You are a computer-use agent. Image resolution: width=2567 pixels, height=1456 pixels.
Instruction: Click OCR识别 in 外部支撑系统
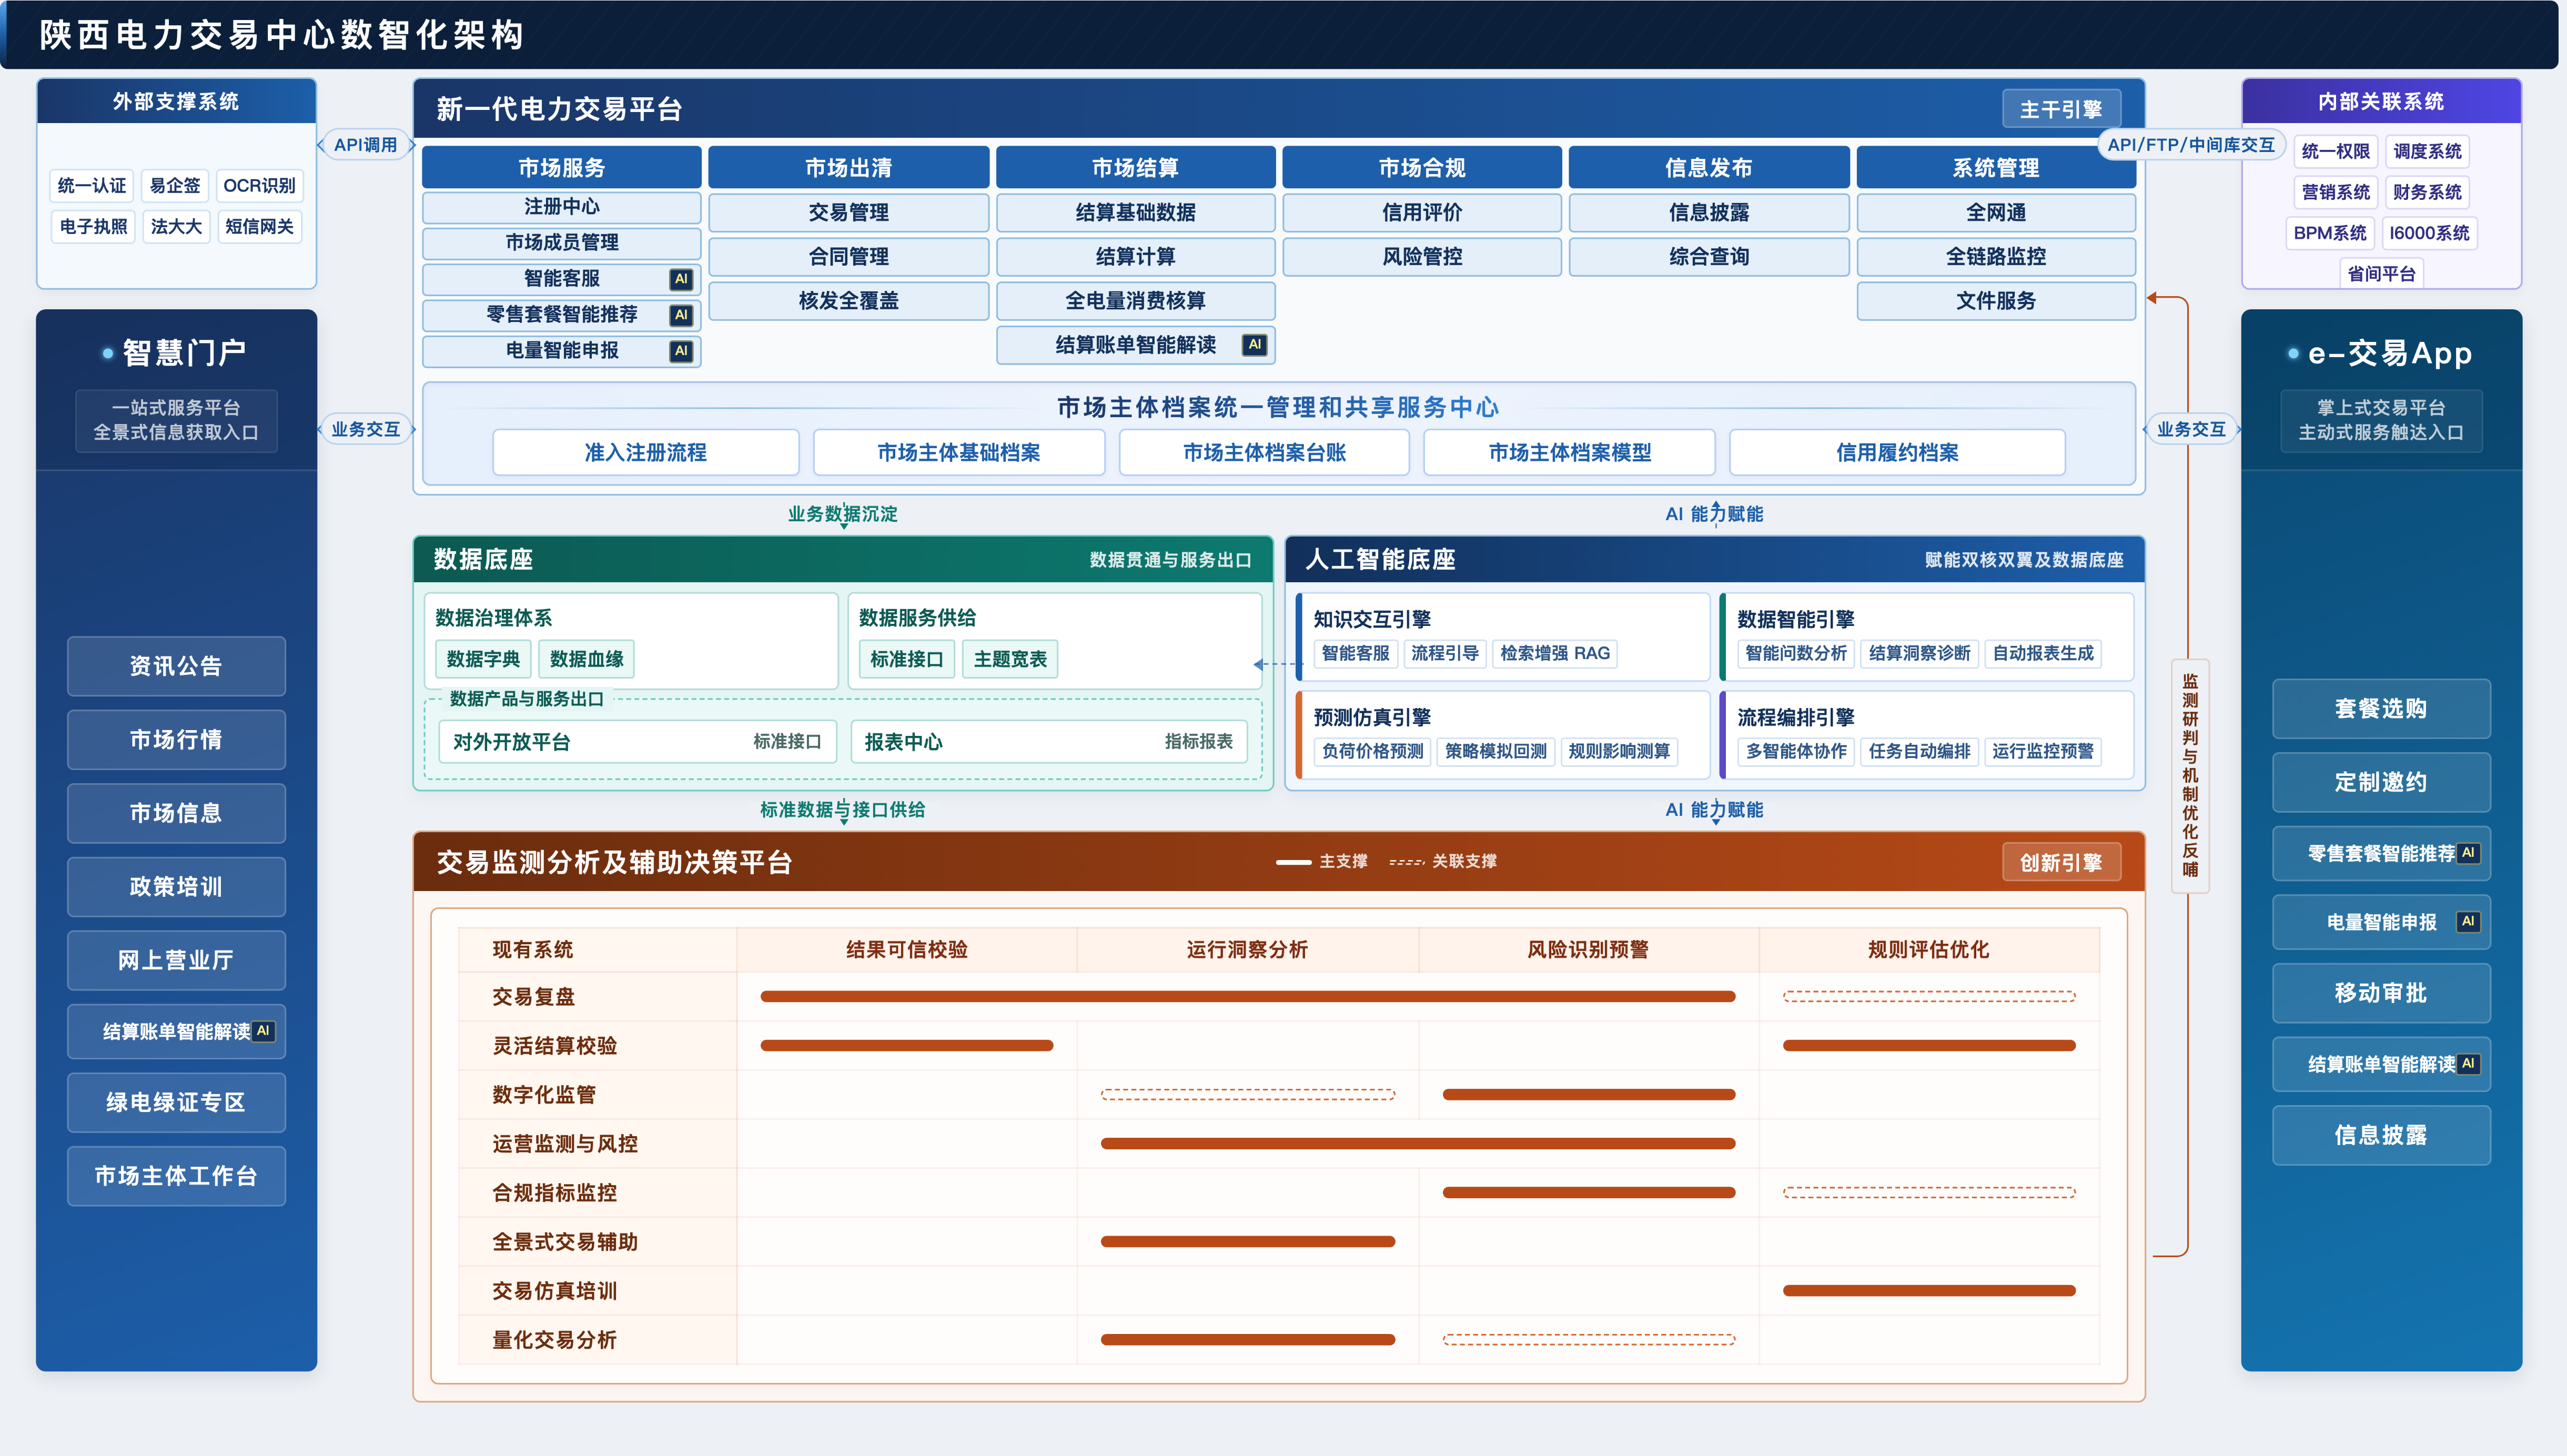(259, 186)
